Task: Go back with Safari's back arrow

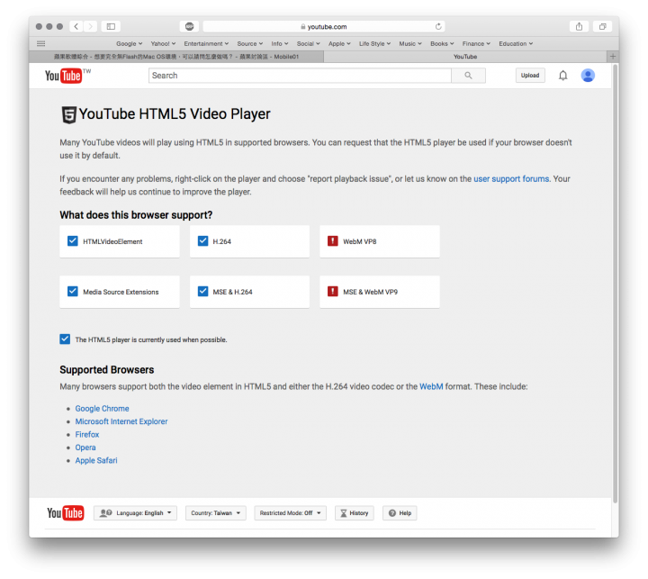Action: (76, 26)
